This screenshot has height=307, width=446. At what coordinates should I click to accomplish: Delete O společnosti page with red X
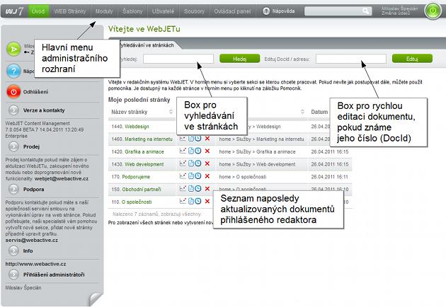(207, 201)
